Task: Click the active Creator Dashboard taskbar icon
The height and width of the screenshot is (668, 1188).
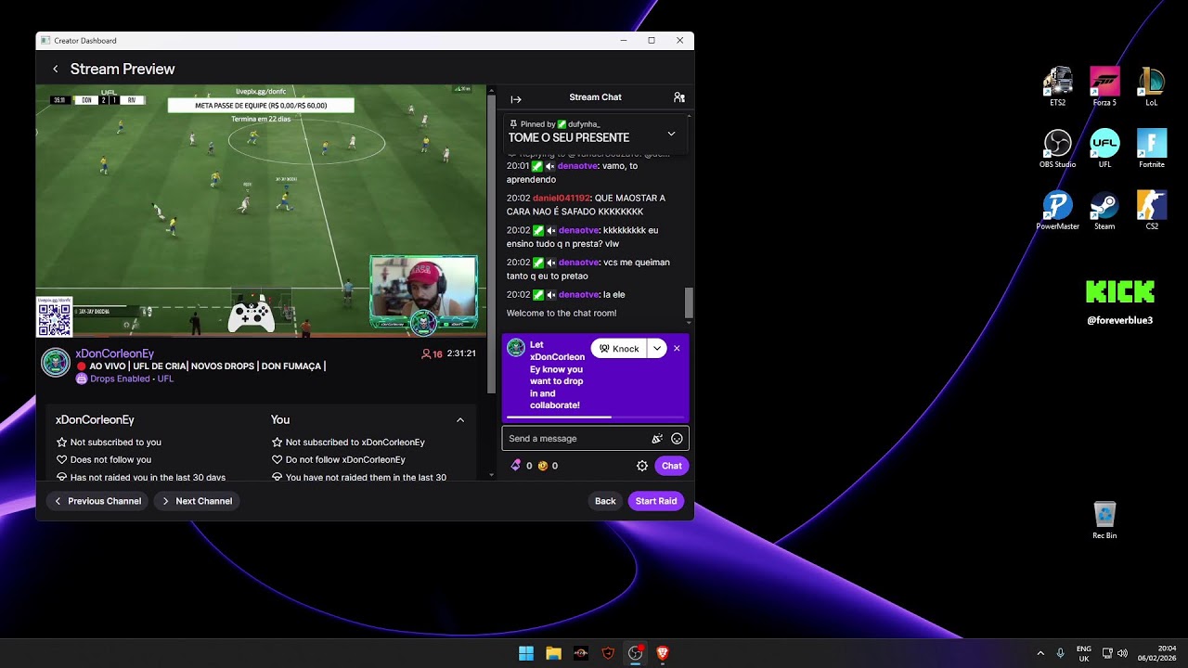Action: coord(636,653)
